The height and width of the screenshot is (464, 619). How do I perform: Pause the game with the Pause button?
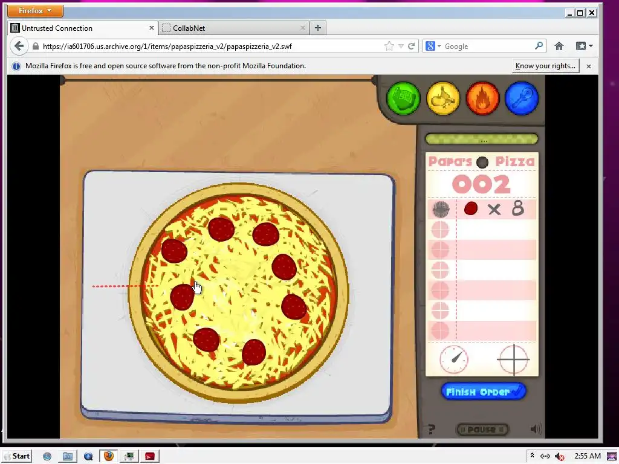tap(482, 430)
